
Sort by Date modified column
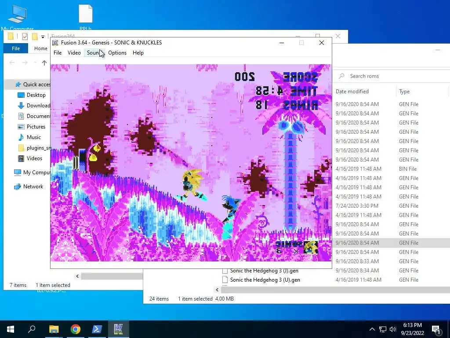click(x=352, y=92)
